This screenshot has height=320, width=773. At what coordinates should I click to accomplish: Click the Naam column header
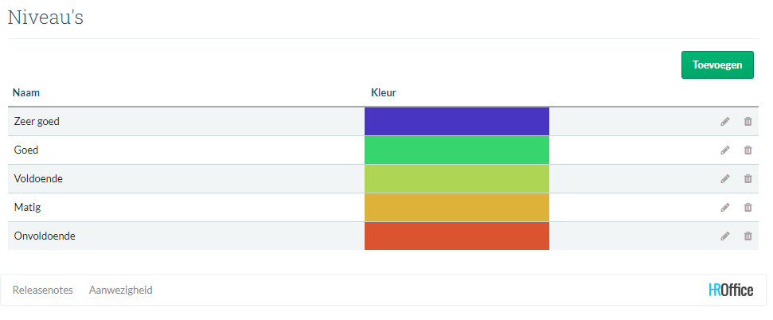[x=26, y=93]
